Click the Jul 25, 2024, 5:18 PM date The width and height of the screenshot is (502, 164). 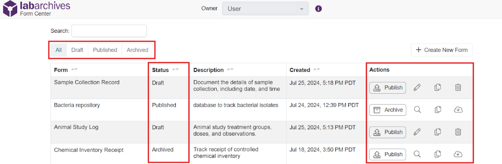coord(323,82)
